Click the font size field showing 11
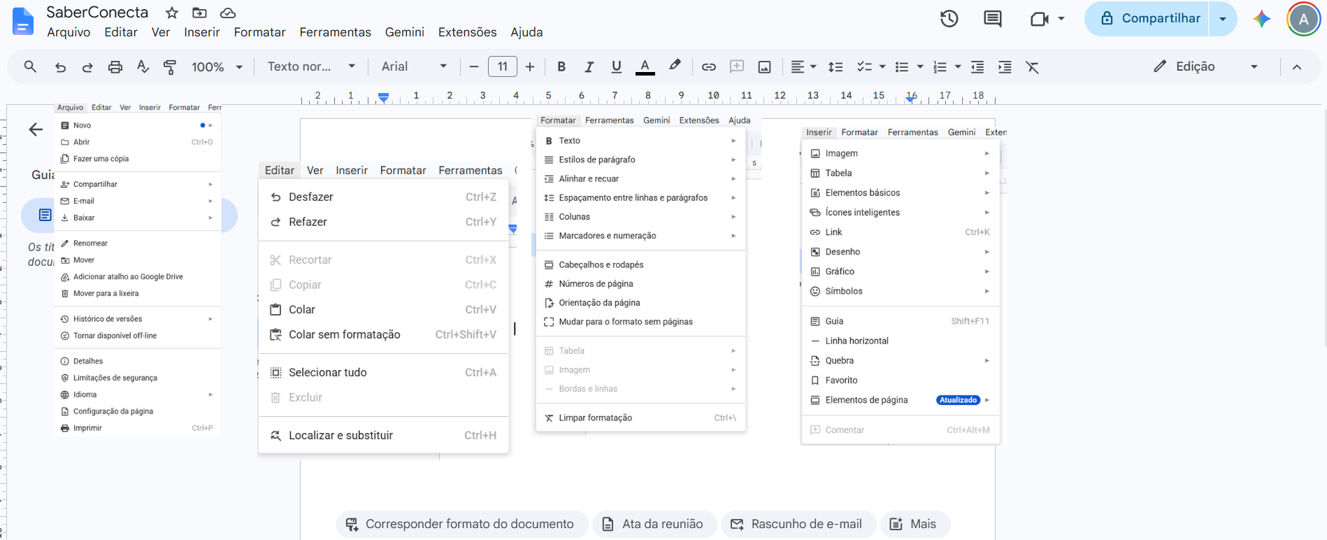Viewport: 1327px width, 540px height. (503, 66)
